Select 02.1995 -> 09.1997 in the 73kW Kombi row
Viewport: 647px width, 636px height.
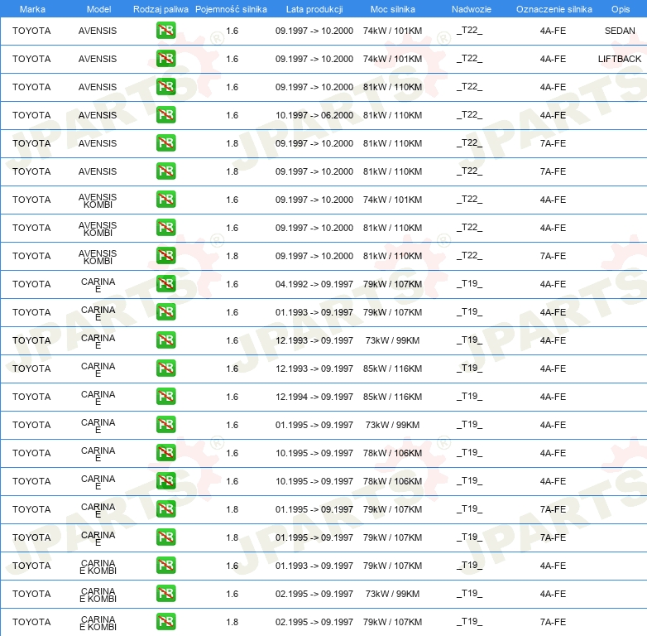click(x=314, y=594)
